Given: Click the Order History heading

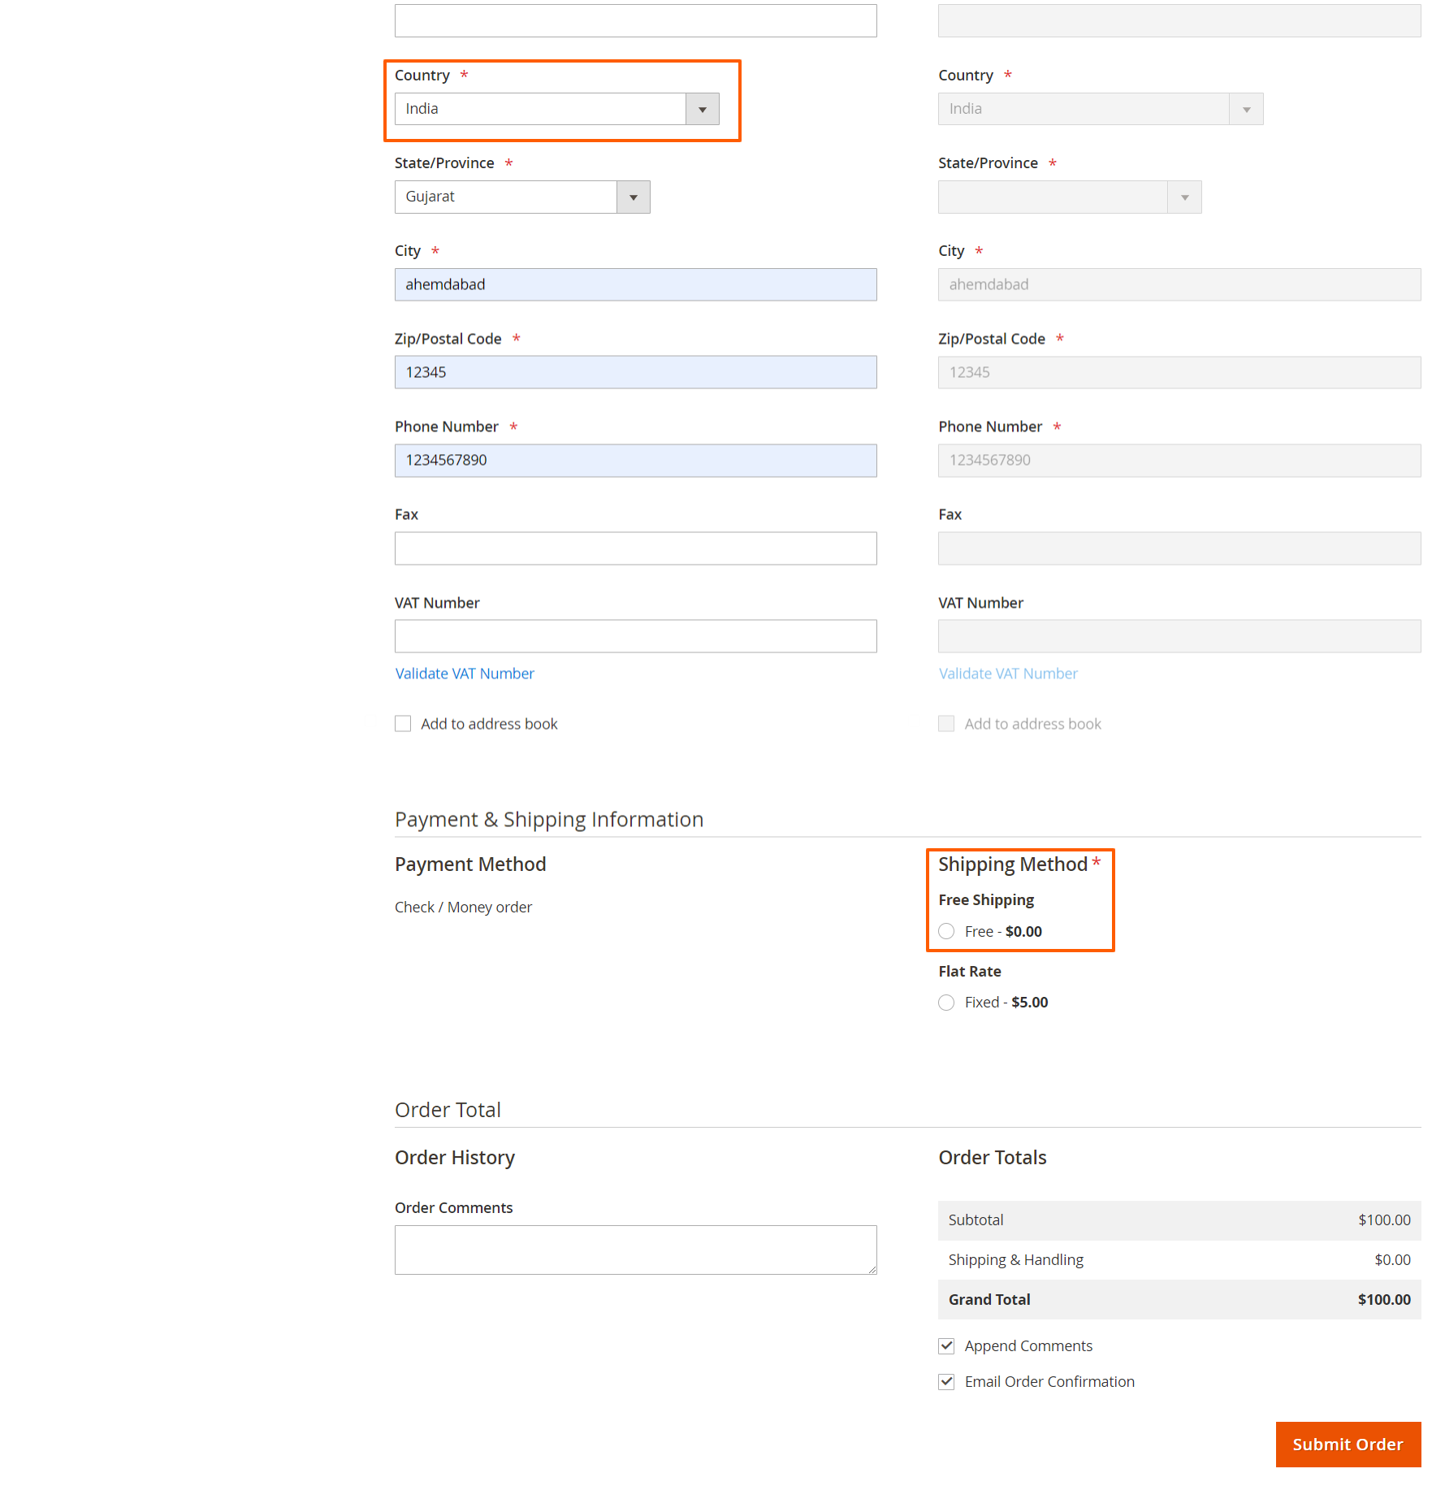Looking at the screenshot, I should tap(455, 1158).
